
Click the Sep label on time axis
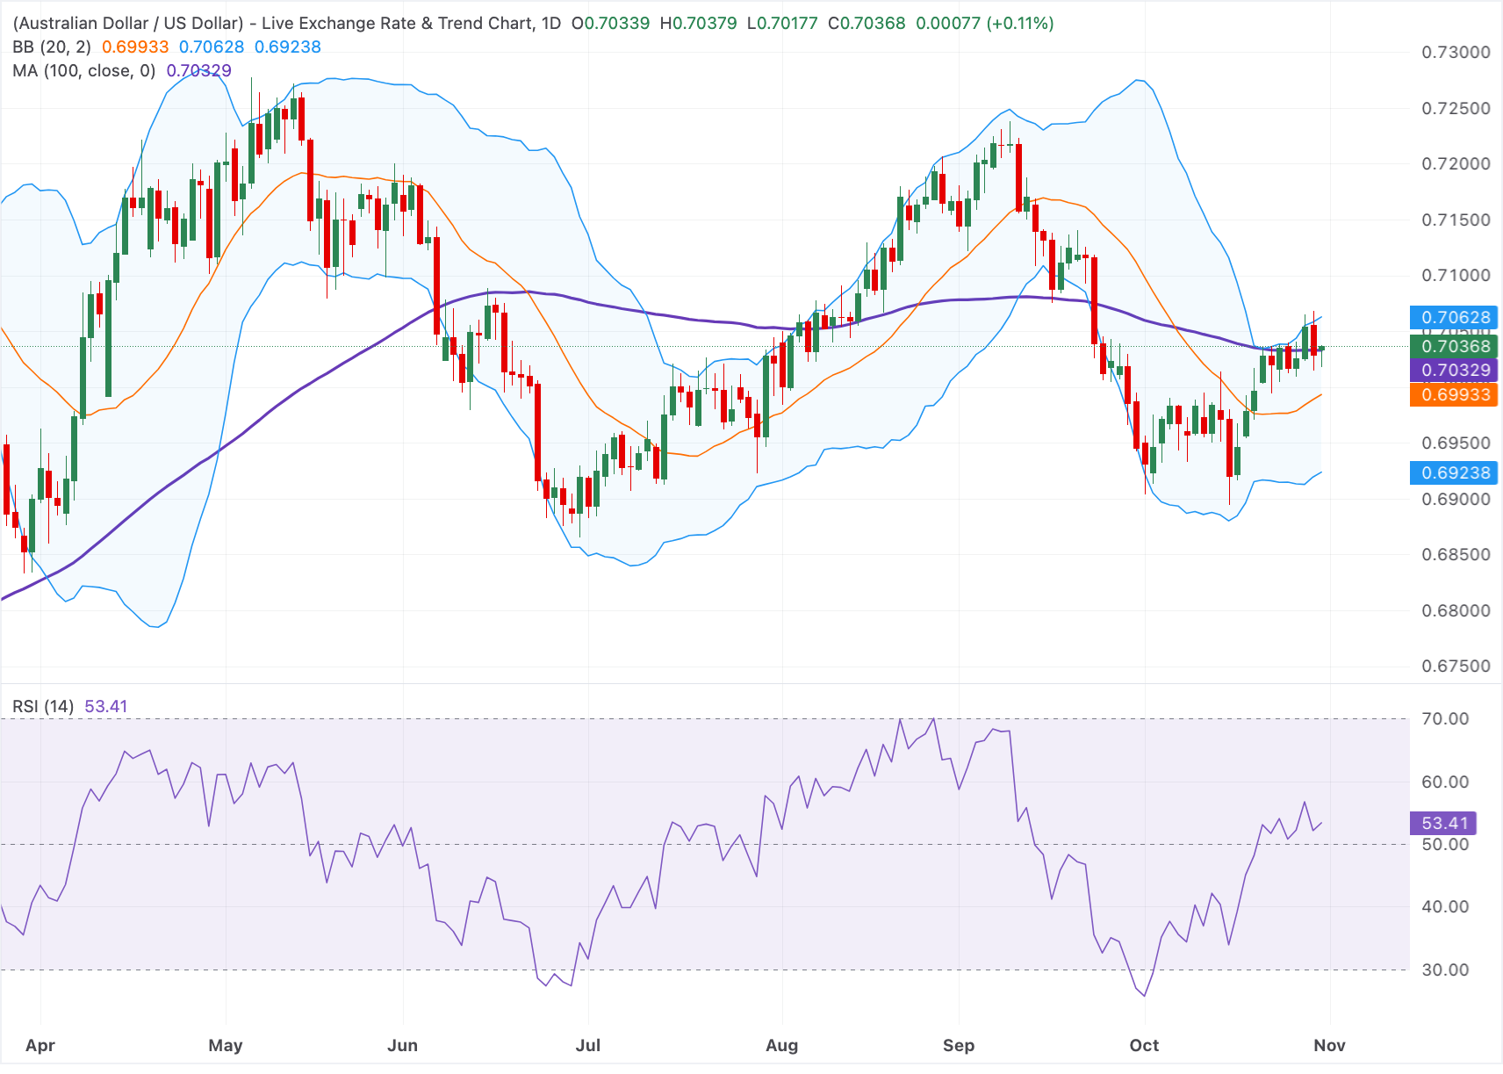[959, 1045]
